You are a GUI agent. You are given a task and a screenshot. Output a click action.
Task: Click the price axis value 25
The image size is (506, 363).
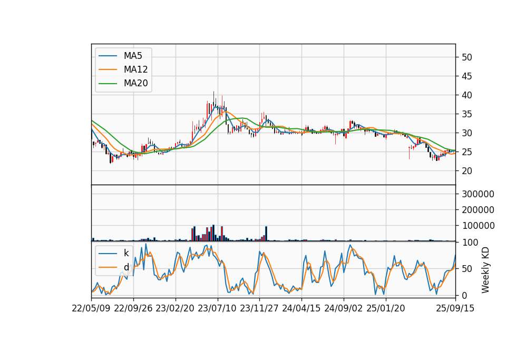click(466, 152)
